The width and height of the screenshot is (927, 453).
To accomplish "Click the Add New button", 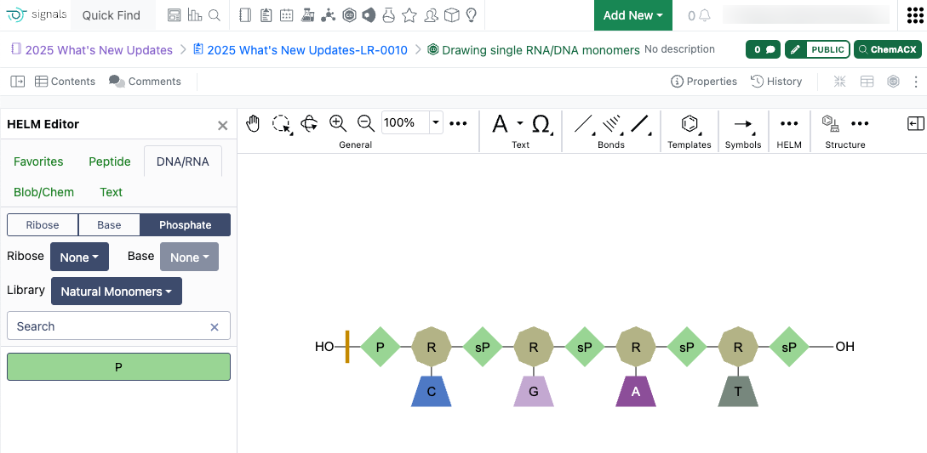I will 632,15.
